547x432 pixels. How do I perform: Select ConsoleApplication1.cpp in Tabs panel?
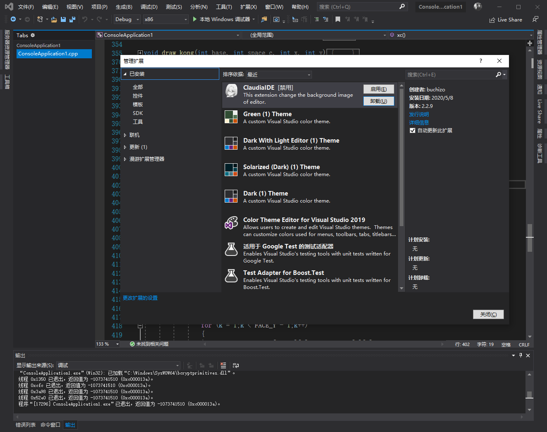[x=54, y=54]
